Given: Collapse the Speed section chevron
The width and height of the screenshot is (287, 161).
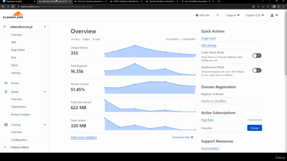Looking at the screenshot, I should tap(45, 92).
